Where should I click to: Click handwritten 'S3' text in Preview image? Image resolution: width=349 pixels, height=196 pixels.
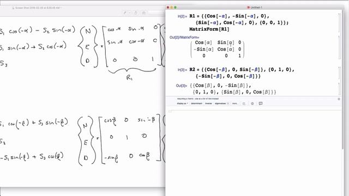pos(4,64)
